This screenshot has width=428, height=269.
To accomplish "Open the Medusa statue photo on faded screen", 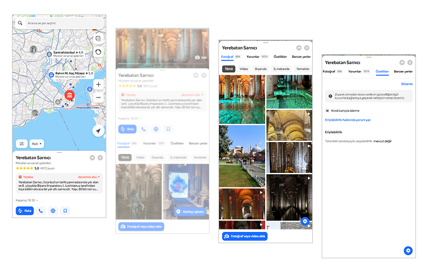I will pos(138,192).
